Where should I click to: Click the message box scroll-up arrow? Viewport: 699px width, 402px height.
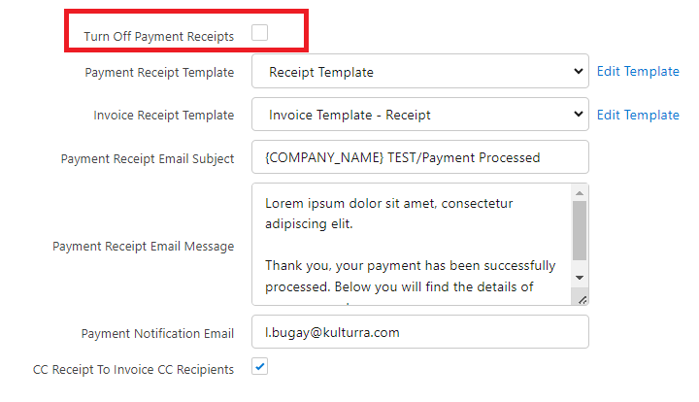(580, 192)
